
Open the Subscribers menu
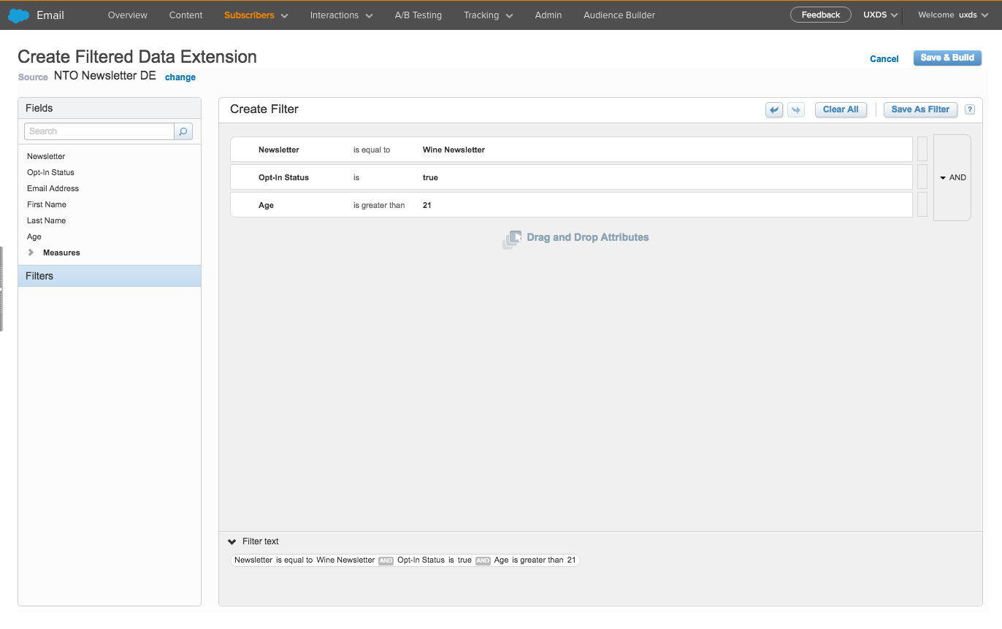click(256, 15)
